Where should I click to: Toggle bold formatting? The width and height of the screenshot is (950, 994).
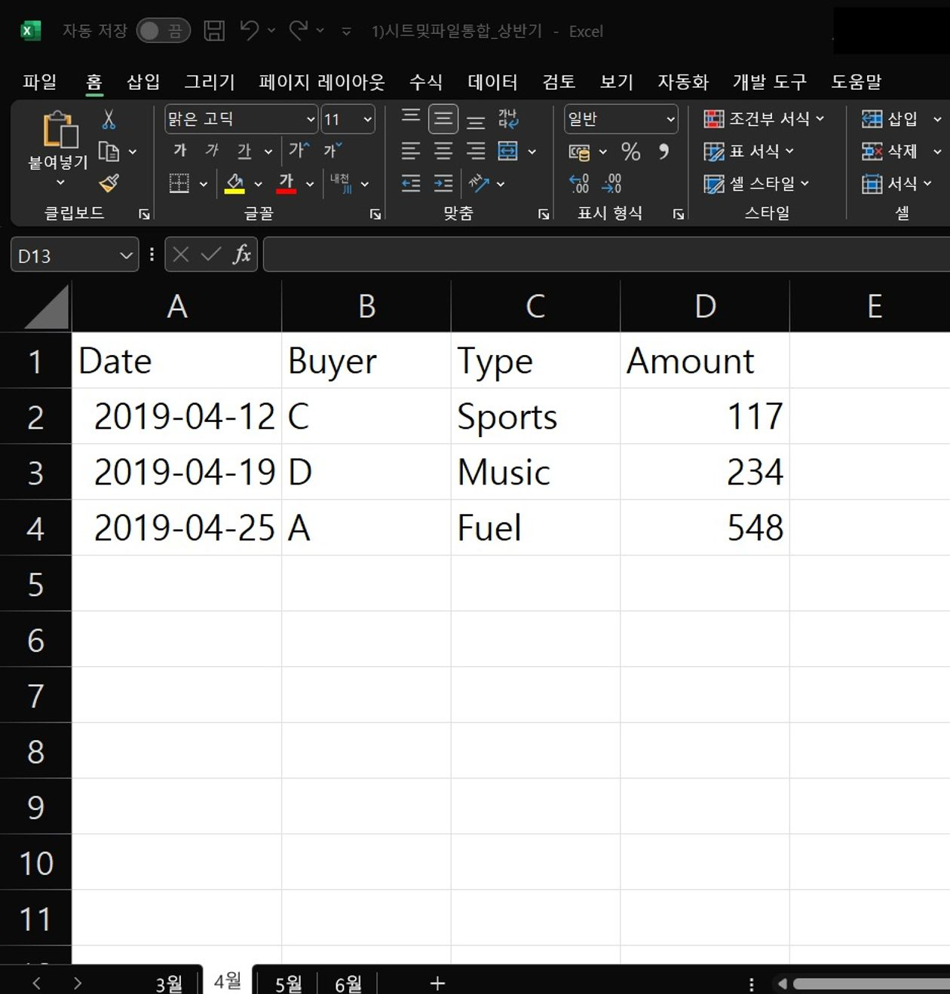click(179, 150)
